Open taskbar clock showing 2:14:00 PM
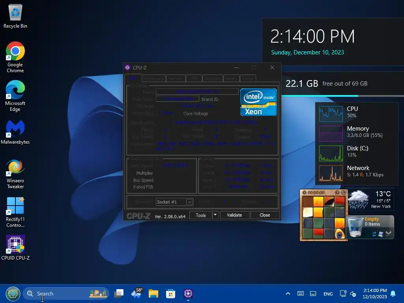Image resolution: width=404 pixels, height=303 pixels. [x=375, y=294]
